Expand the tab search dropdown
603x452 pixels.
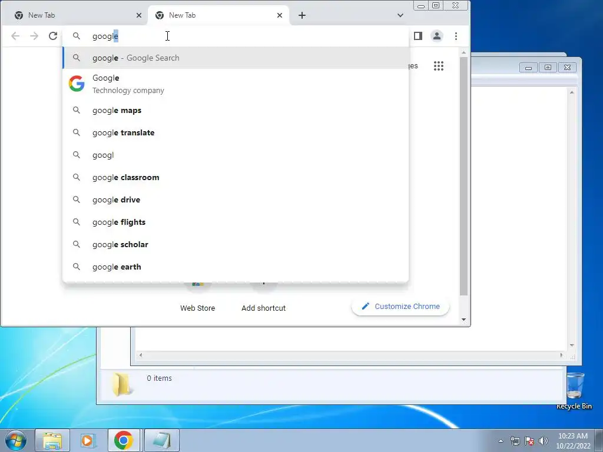pos(400,15)
